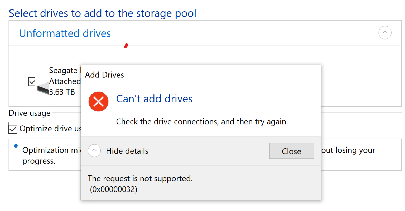This screenshot has width=405, height=211.
Task: Select the Seagate drive name text
Action: click(63, 70)
